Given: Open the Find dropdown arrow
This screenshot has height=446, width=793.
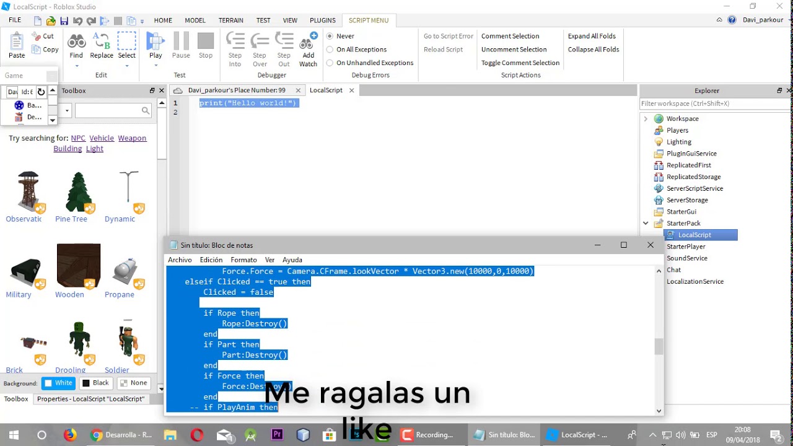Looking at the screenshot, I should coord(76,65).
